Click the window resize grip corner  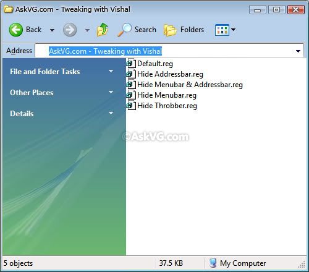click(x=302, y=265)
